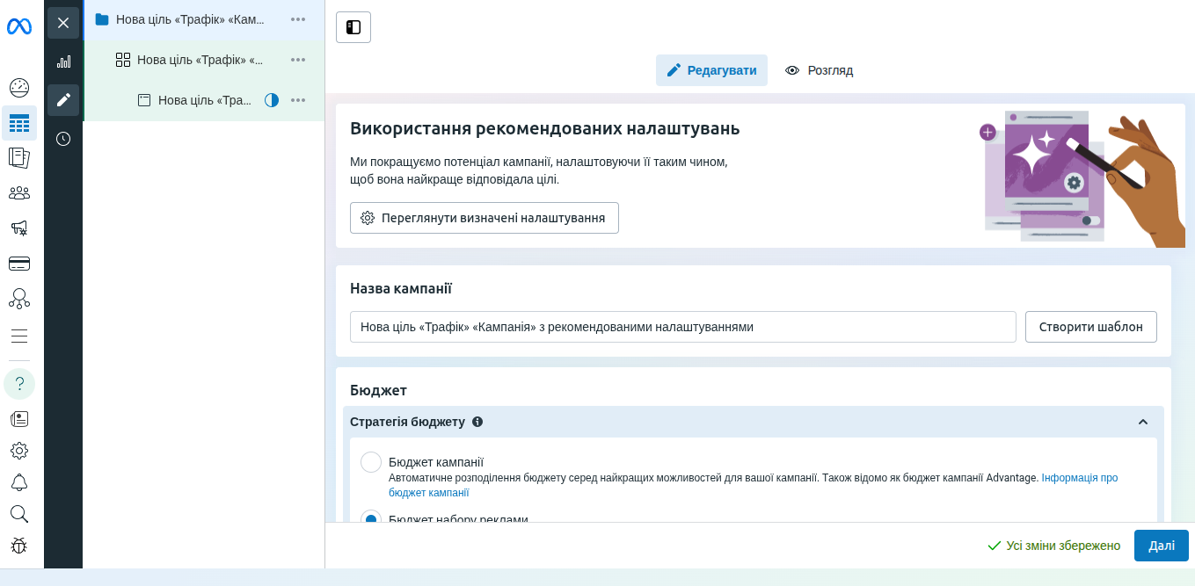The width and height of the screenshot is (1195, 586).
Task: Switch to Розгляд mode
Action: [x=819, y=70]
